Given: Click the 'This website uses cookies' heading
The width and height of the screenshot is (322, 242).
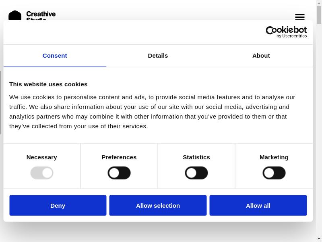Looking at the screenshot, I should click(48, 84).
